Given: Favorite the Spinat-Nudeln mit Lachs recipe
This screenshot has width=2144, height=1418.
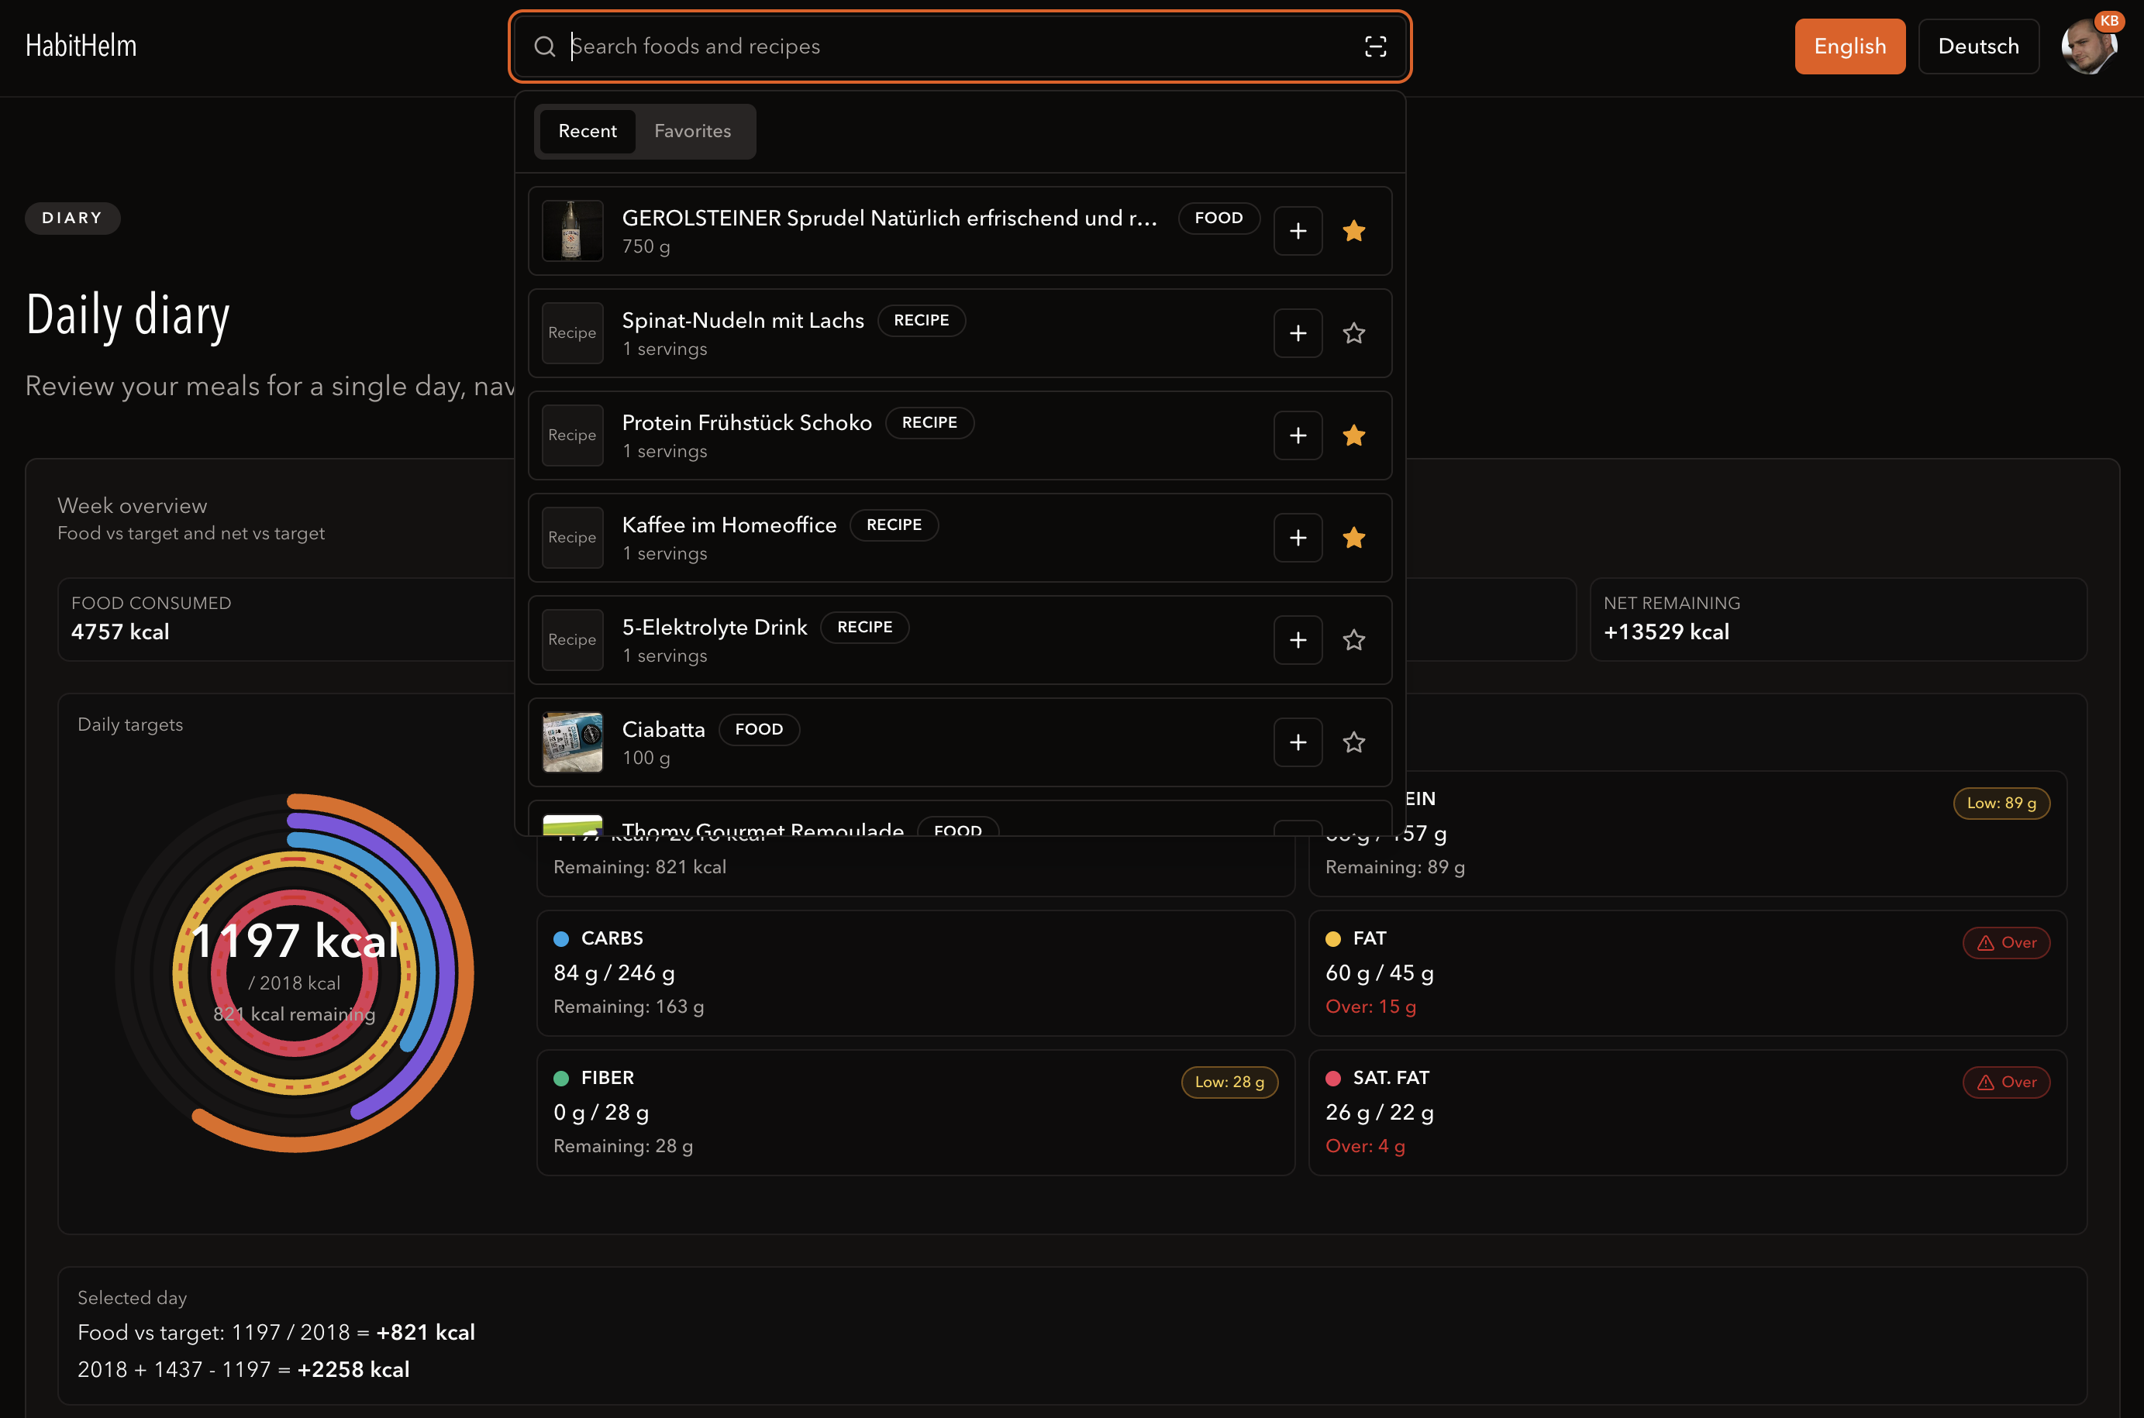Looking at the screenshot, I should coord(1354,332).
